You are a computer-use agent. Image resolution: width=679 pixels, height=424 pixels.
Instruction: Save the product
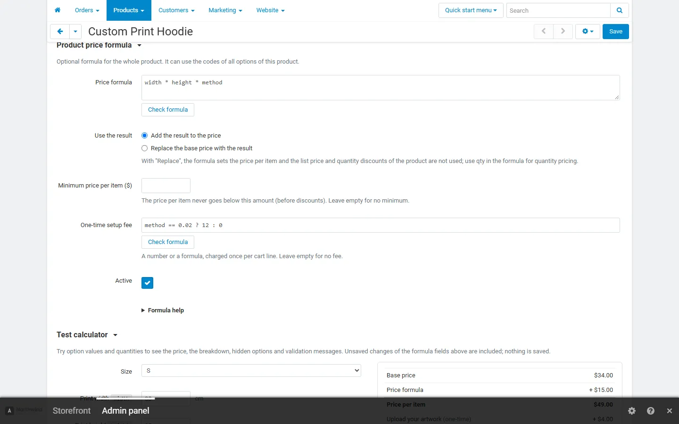click(615, 32)
